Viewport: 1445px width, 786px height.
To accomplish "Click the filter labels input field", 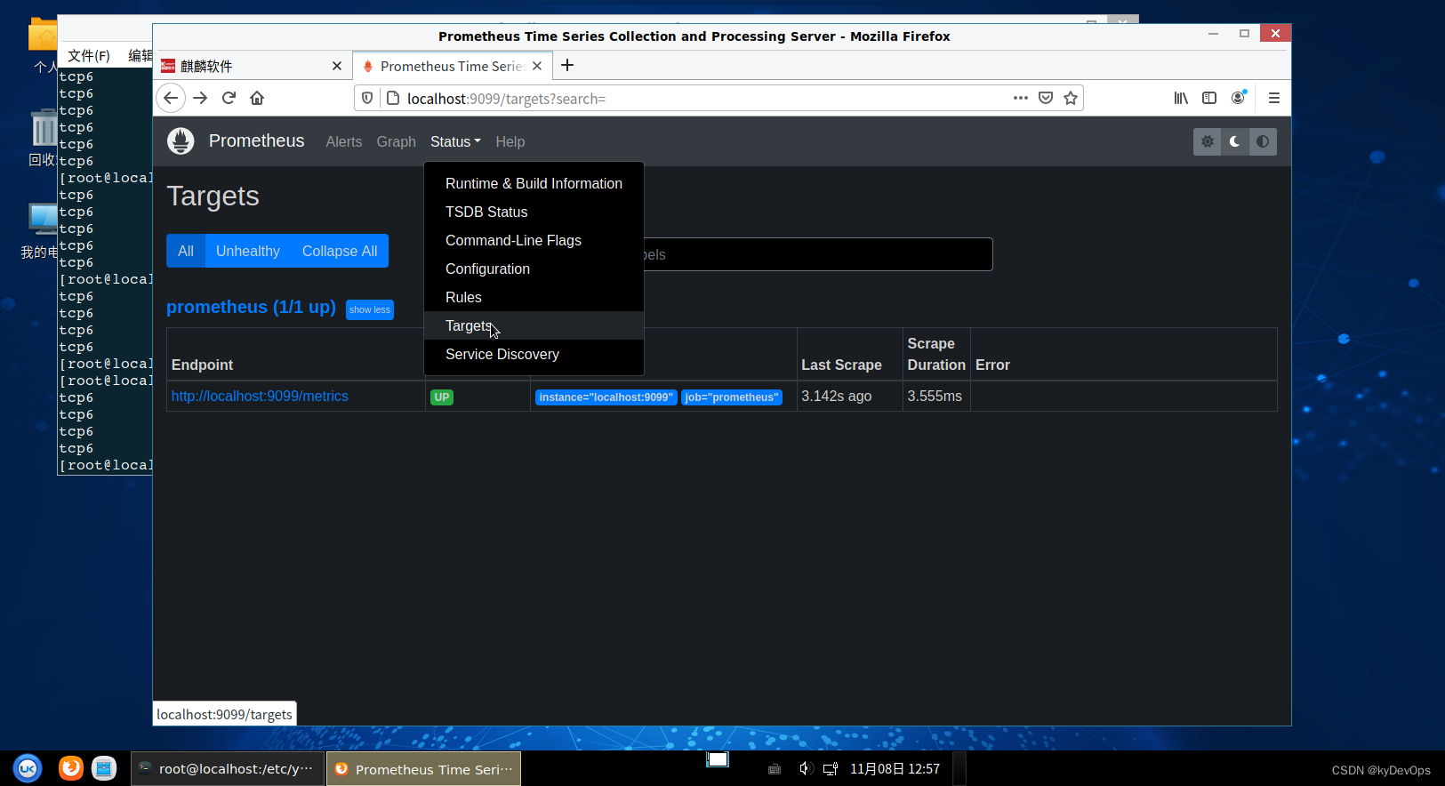I will [816, 254].
